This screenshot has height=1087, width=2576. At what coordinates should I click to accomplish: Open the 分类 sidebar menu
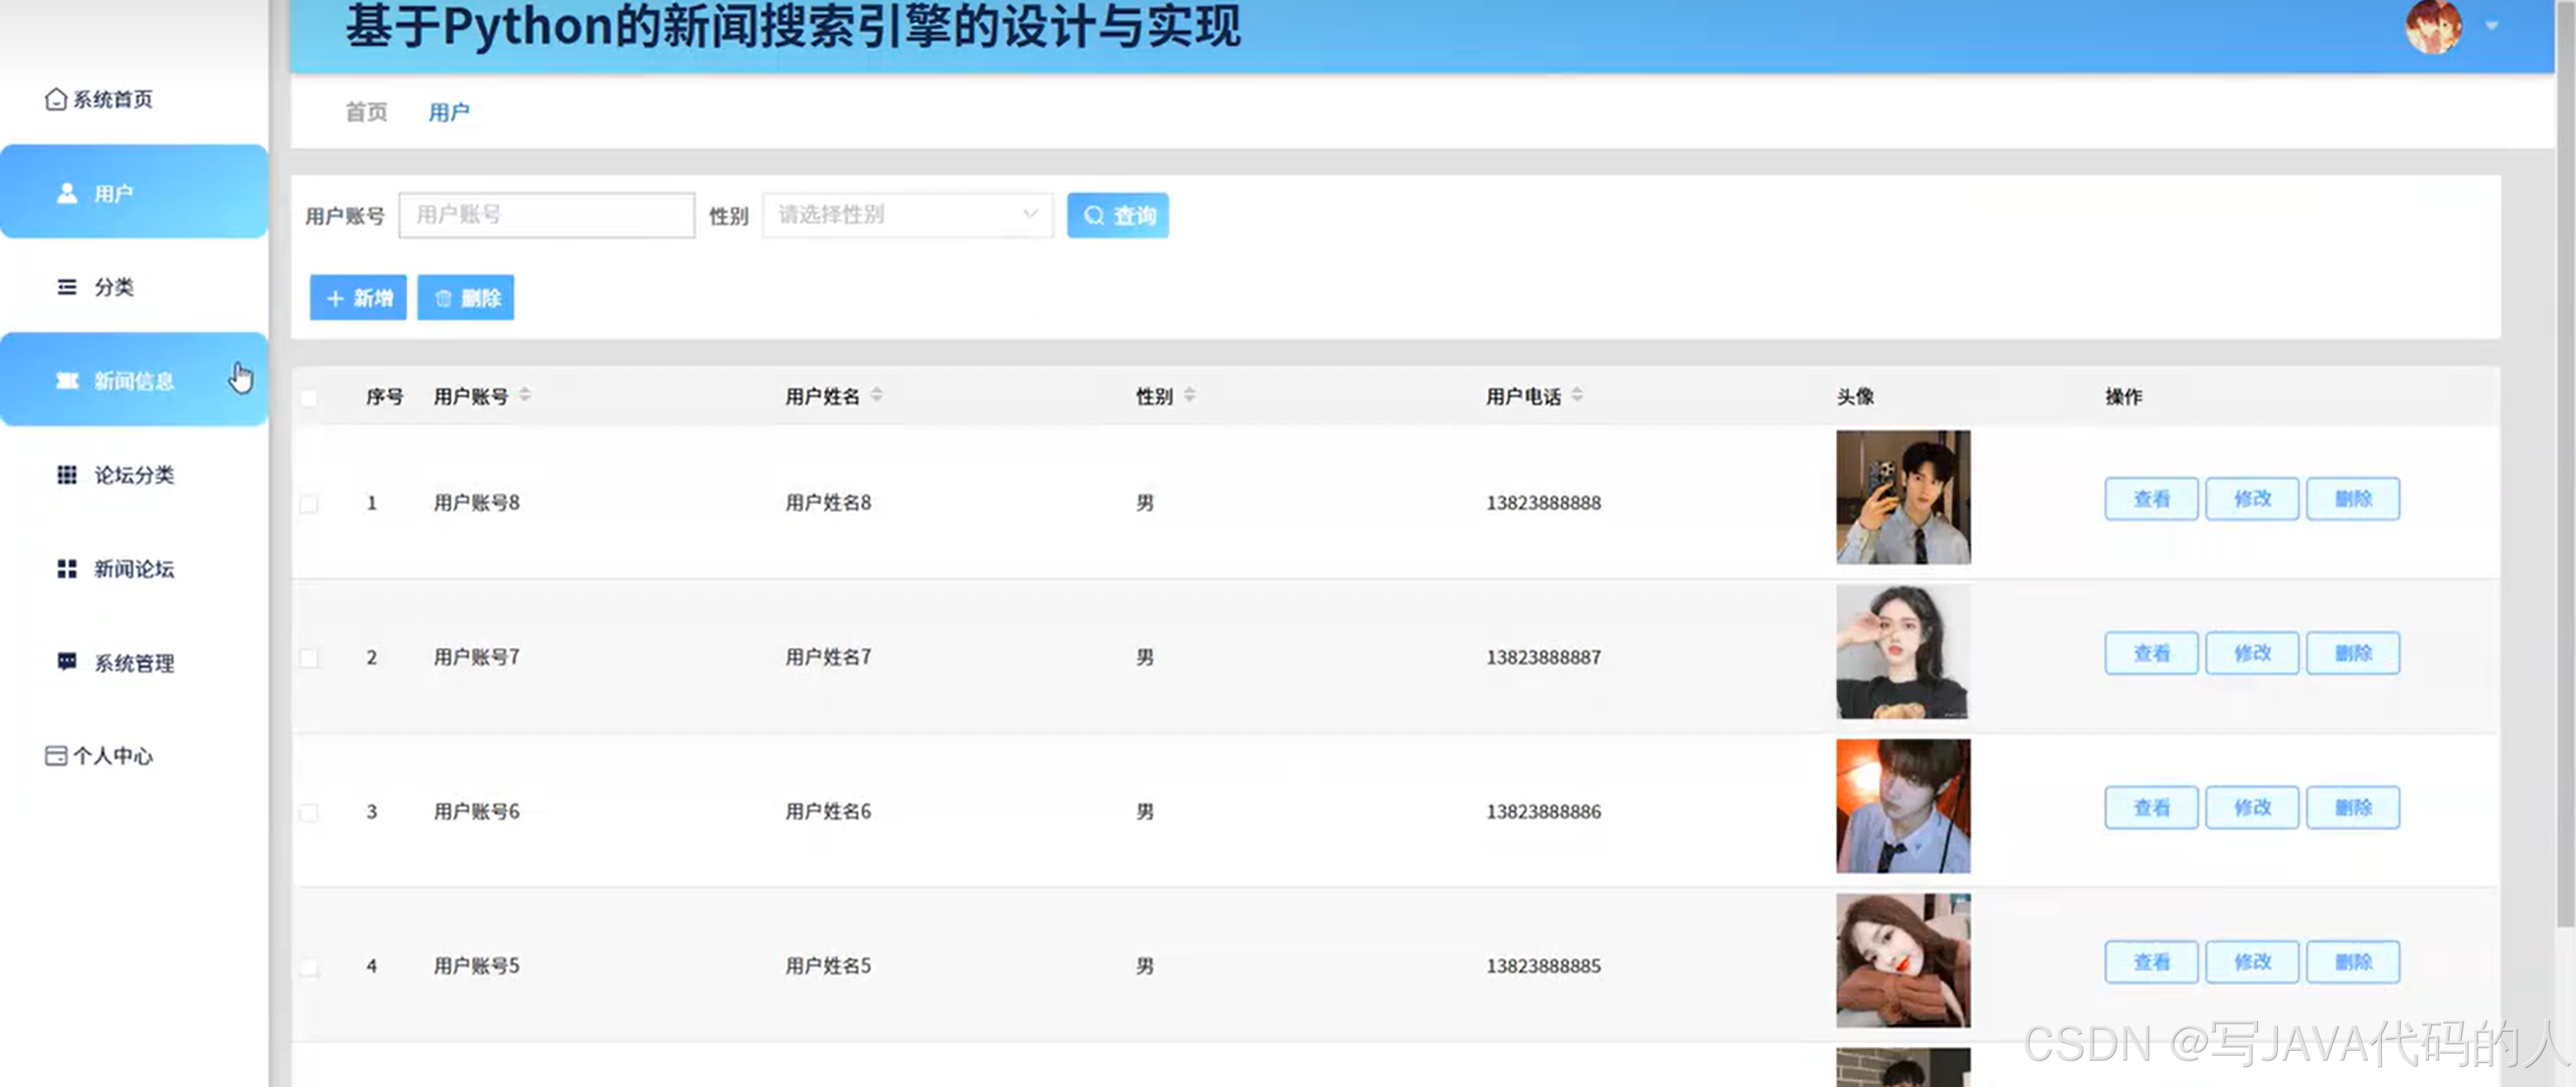[x=134, y=287]
